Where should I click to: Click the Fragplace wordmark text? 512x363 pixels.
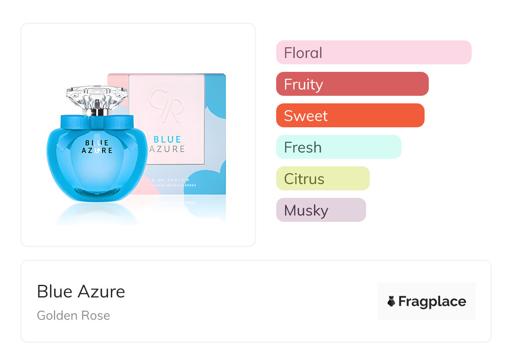coord(432,301)
